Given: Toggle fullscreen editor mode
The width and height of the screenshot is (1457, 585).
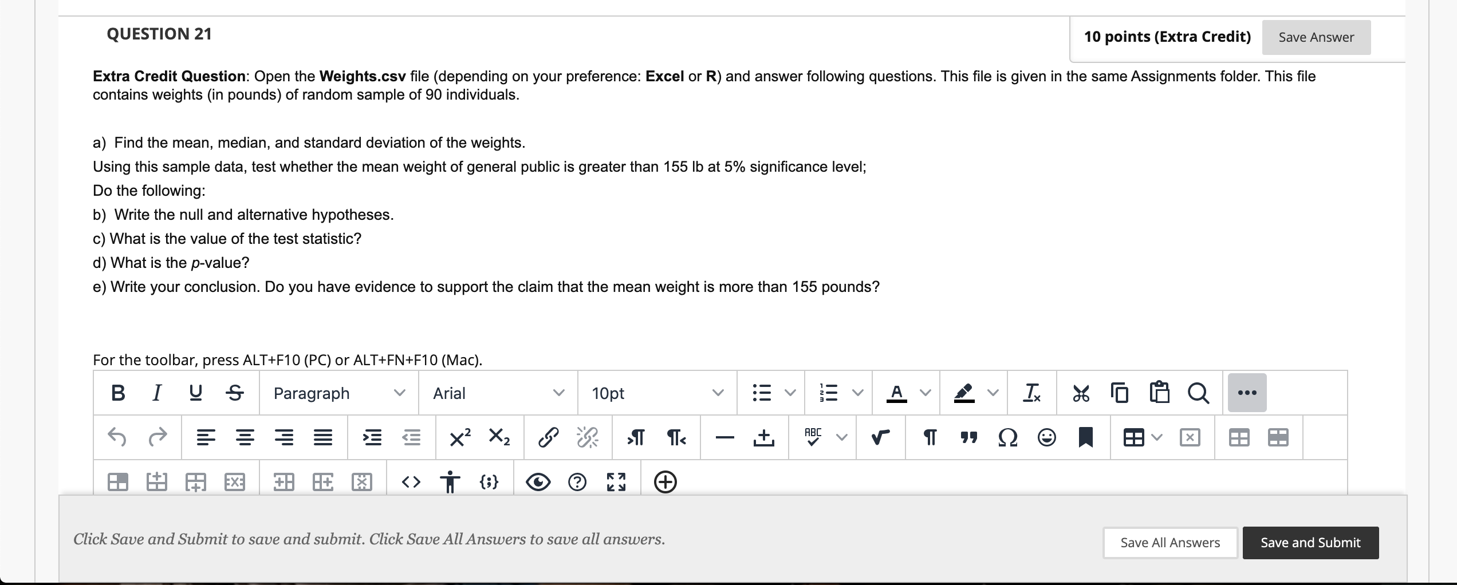Looking at the screenshot, I should tap(616, 483).
